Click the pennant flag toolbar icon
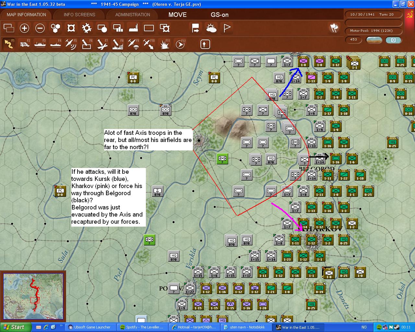415x332 pixels. [227, 28]
